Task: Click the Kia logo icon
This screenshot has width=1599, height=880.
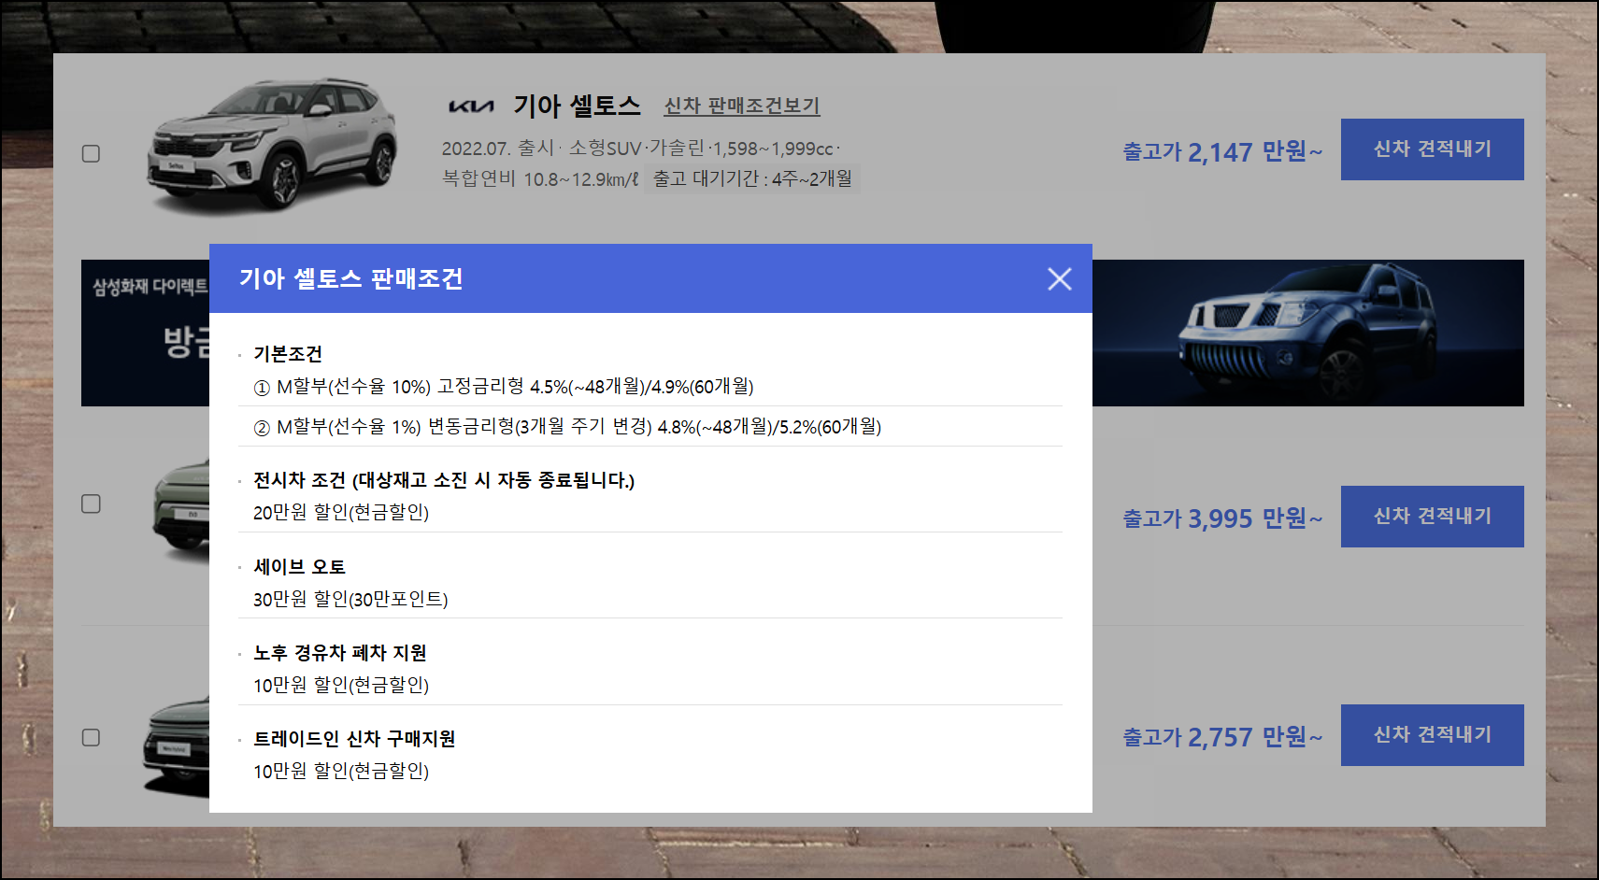Action: (471, 106)
